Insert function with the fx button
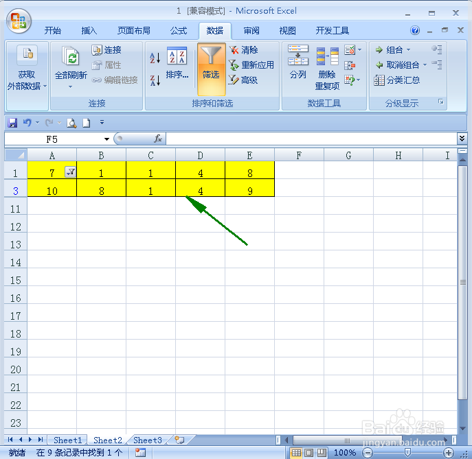The image size is (472, 459). coord(158,139)
